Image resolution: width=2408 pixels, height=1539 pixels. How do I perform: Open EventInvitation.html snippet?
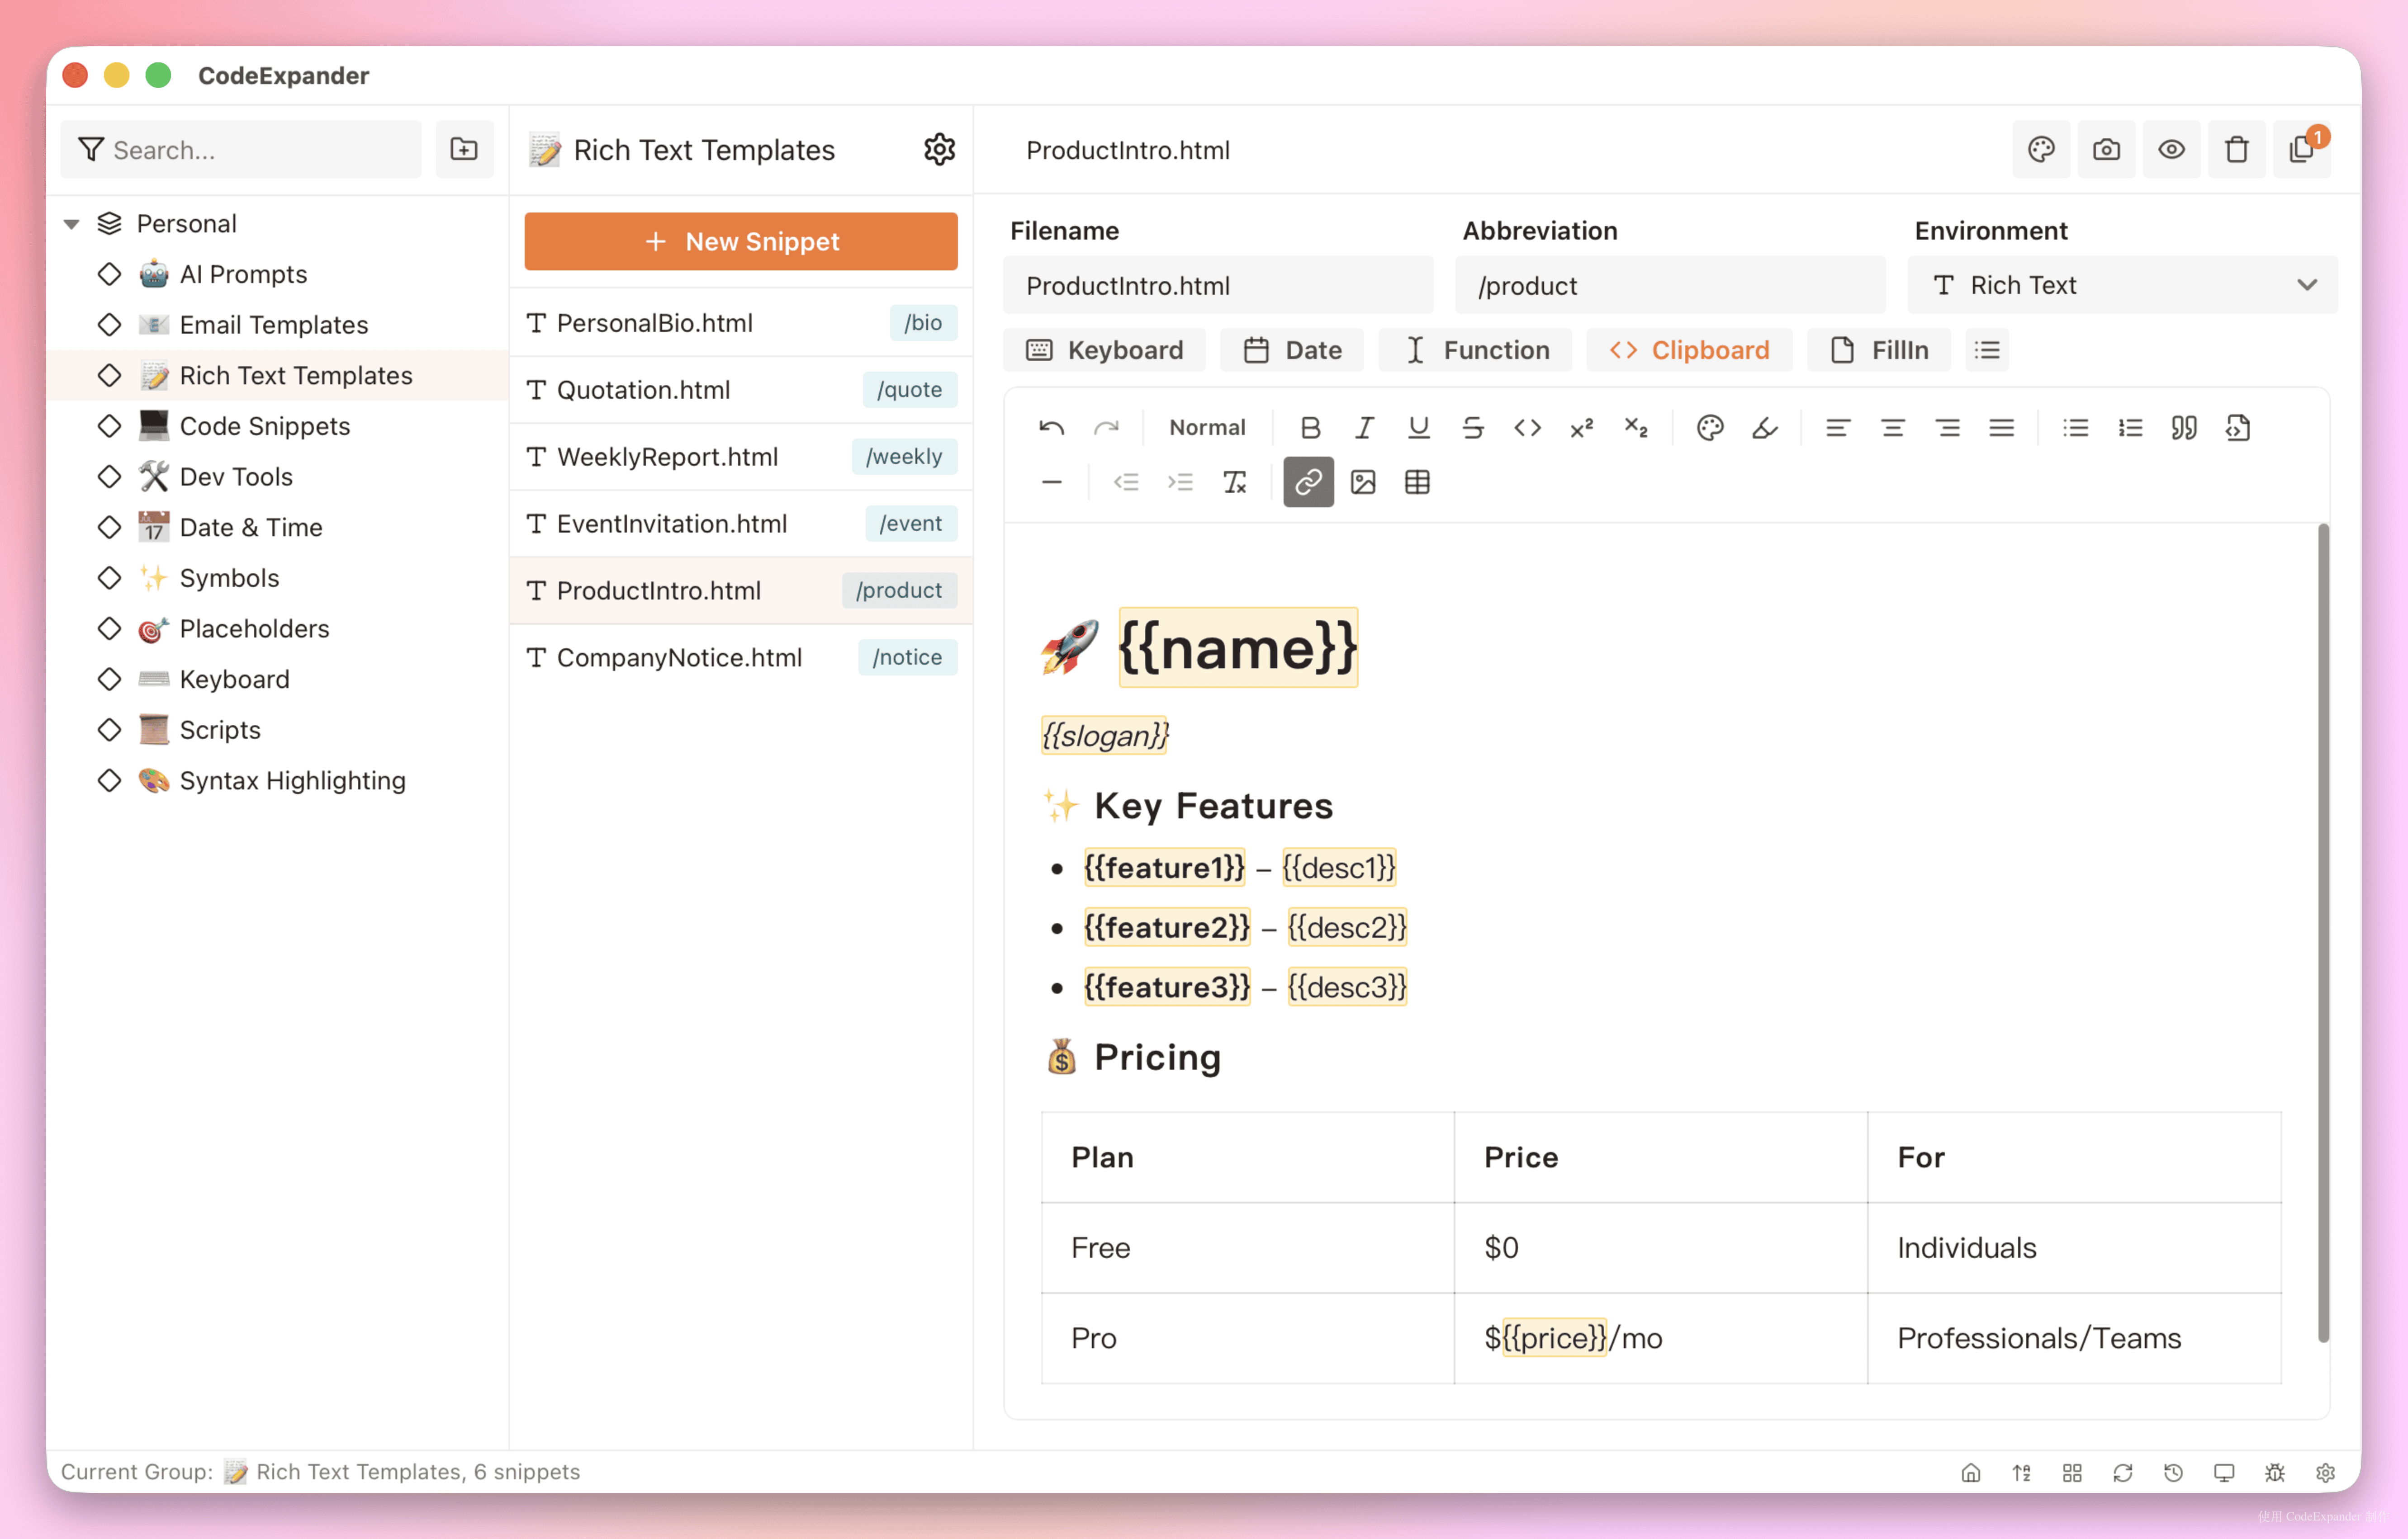(x=741, y=524)
